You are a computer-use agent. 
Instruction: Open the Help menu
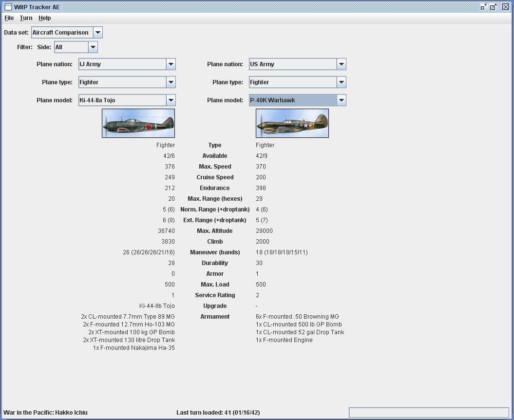(45, 18)
